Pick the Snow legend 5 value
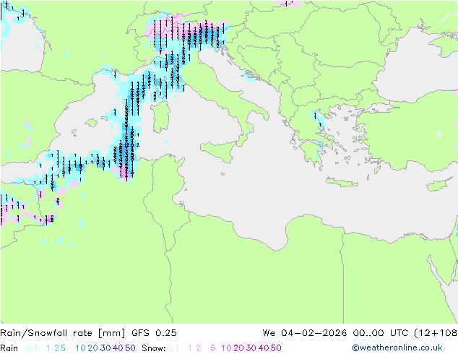 (212, 348)
